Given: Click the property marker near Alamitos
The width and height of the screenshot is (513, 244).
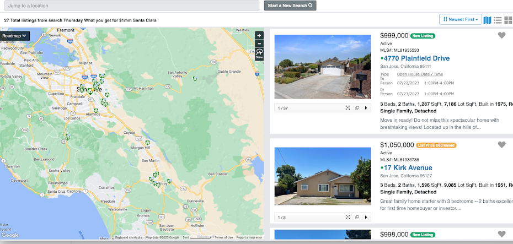Looking at the screenshot, I should click(x=96, y=111).
